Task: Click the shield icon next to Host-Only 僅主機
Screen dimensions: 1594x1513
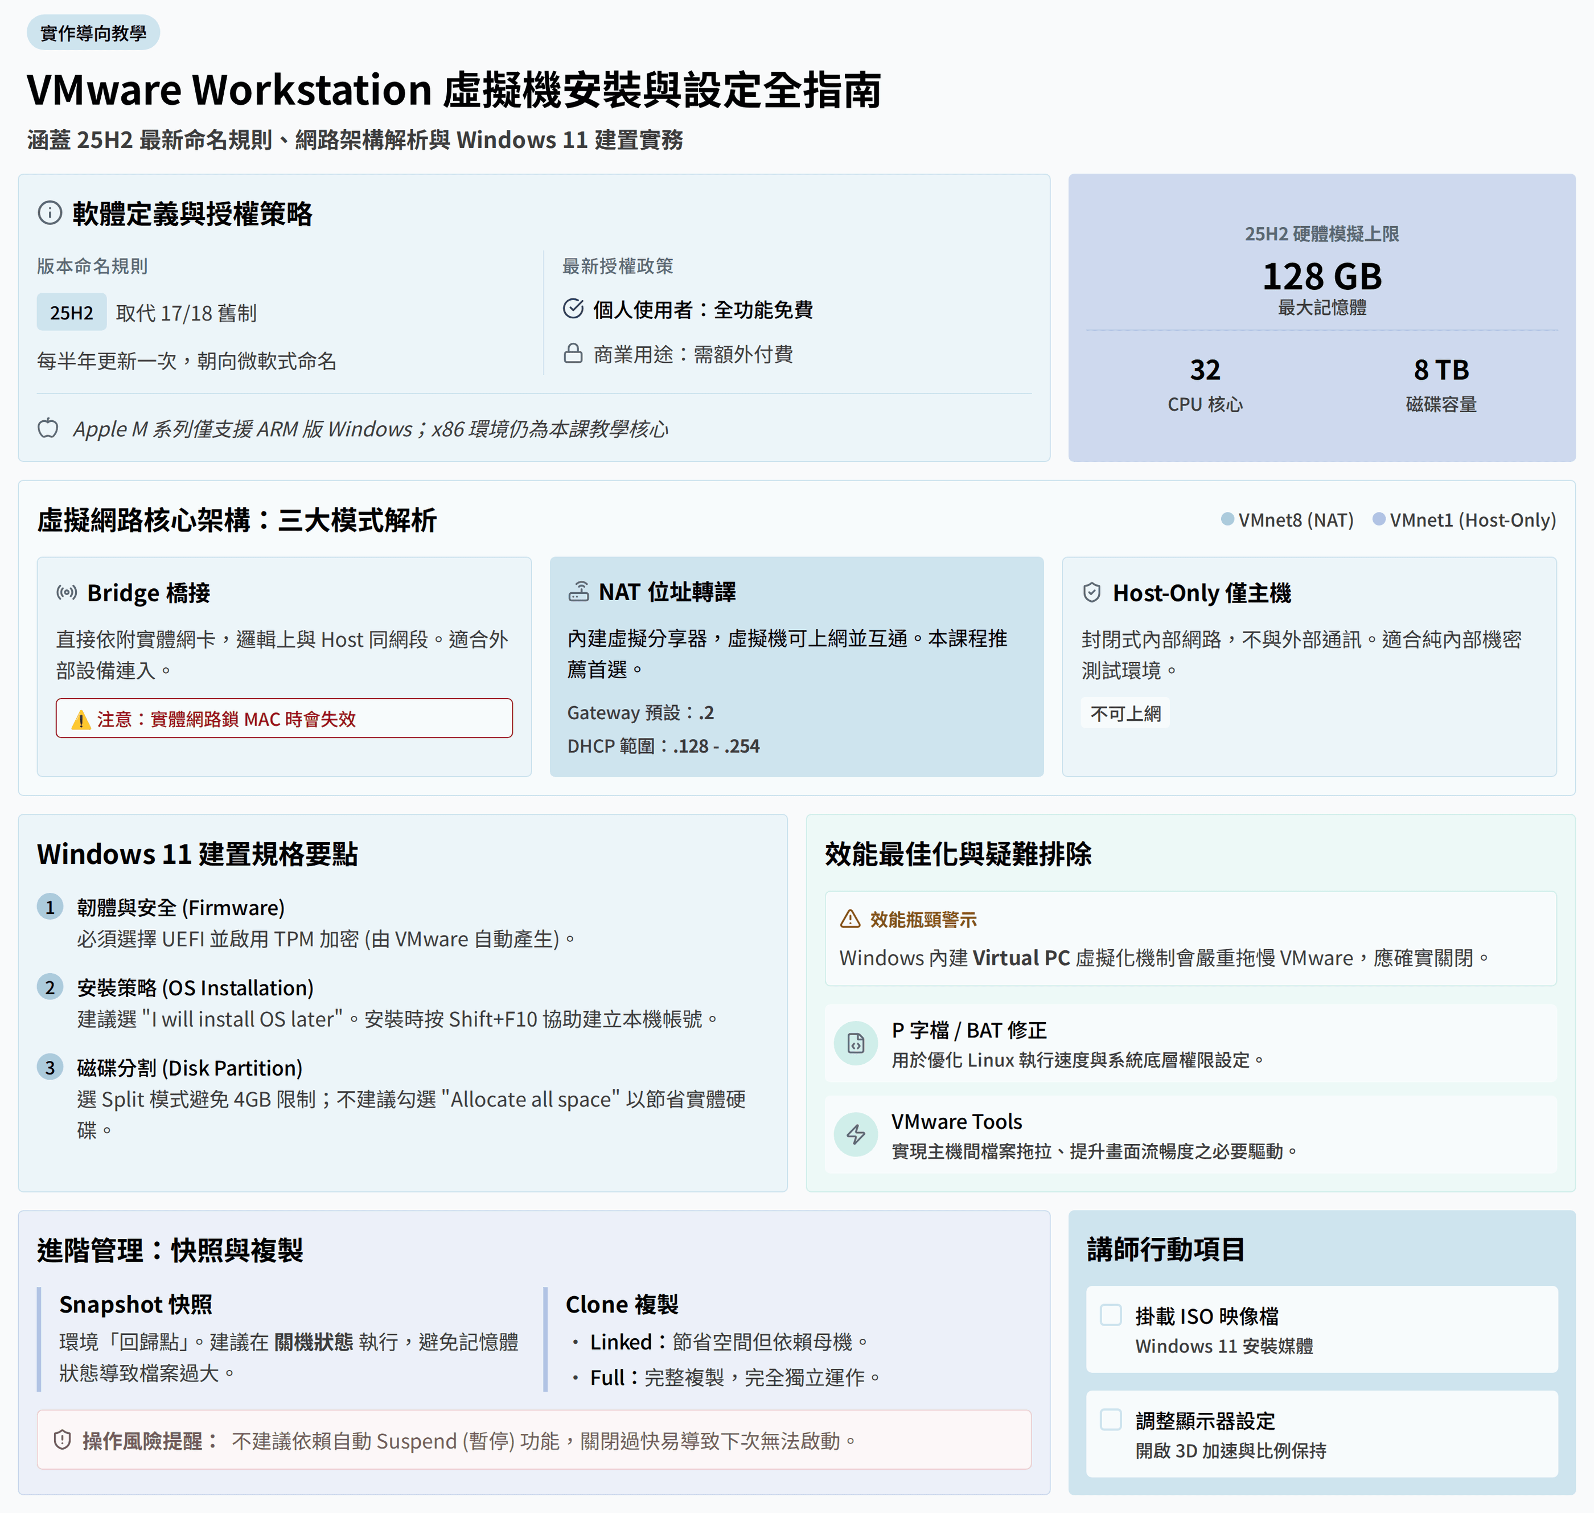Action: tap(1092, 593)
